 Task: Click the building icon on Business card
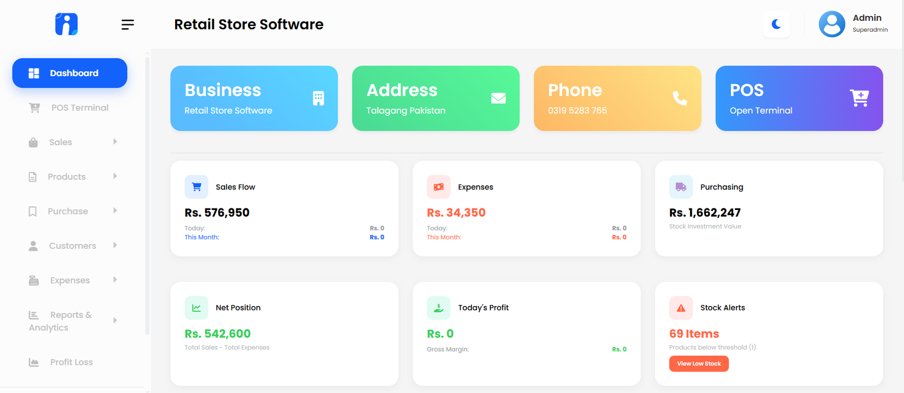click(319, 98)
